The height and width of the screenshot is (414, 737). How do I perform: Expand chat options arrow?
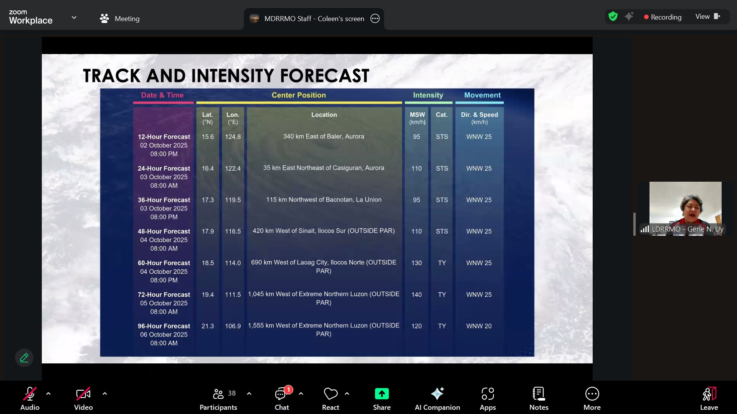pos(301,393)
